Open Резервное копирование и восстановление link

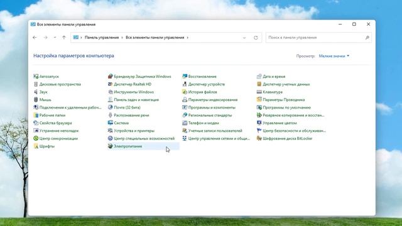coord(293,115)
